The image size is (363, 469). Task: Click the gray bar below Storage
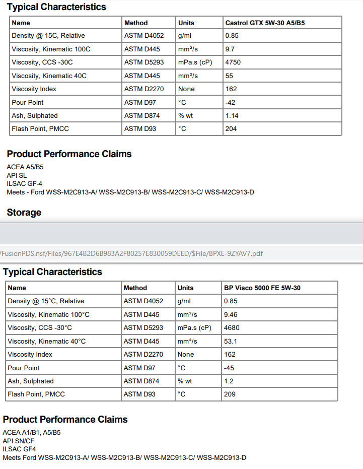[181, 234]
